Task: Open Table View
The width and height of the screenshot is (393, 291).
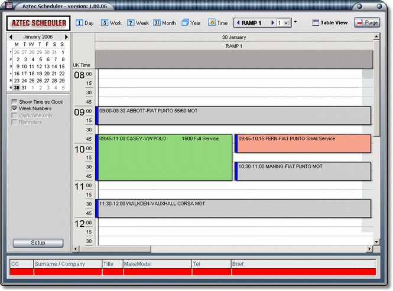Action: tap(330, 23)
